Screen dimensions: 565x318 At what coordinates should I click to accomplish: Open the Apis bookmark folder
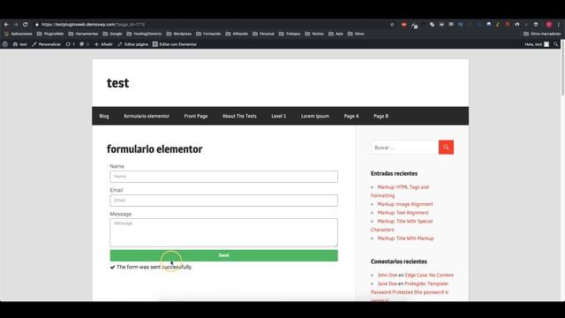coord(335,34)
